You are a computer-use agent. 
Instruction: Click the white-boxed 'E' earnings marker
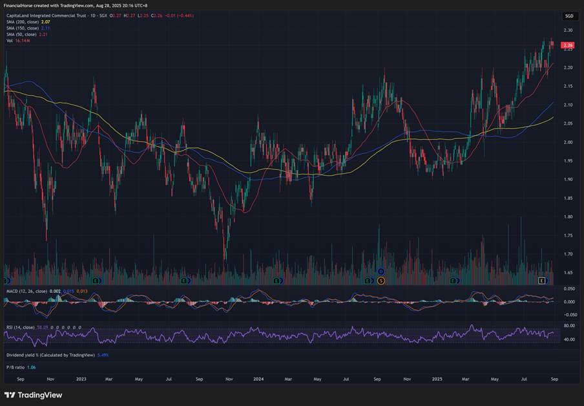(543, 281)
